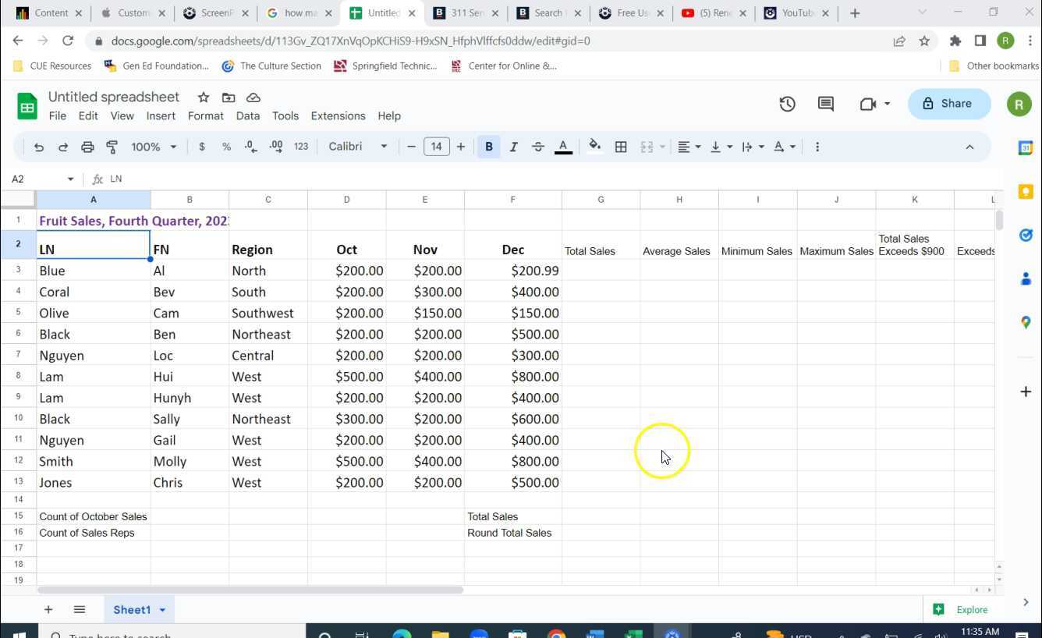Click decrease decimal places icon

click(250, 147)
